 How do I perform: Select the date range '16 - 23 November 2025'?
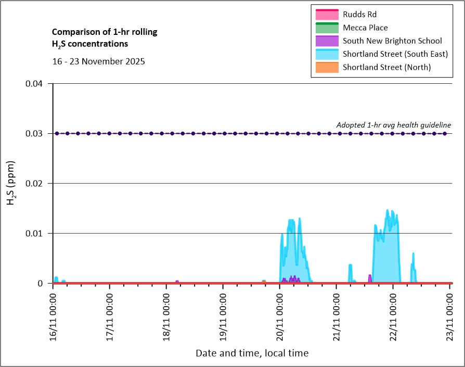pyautogui.click(x=98, y=61)
